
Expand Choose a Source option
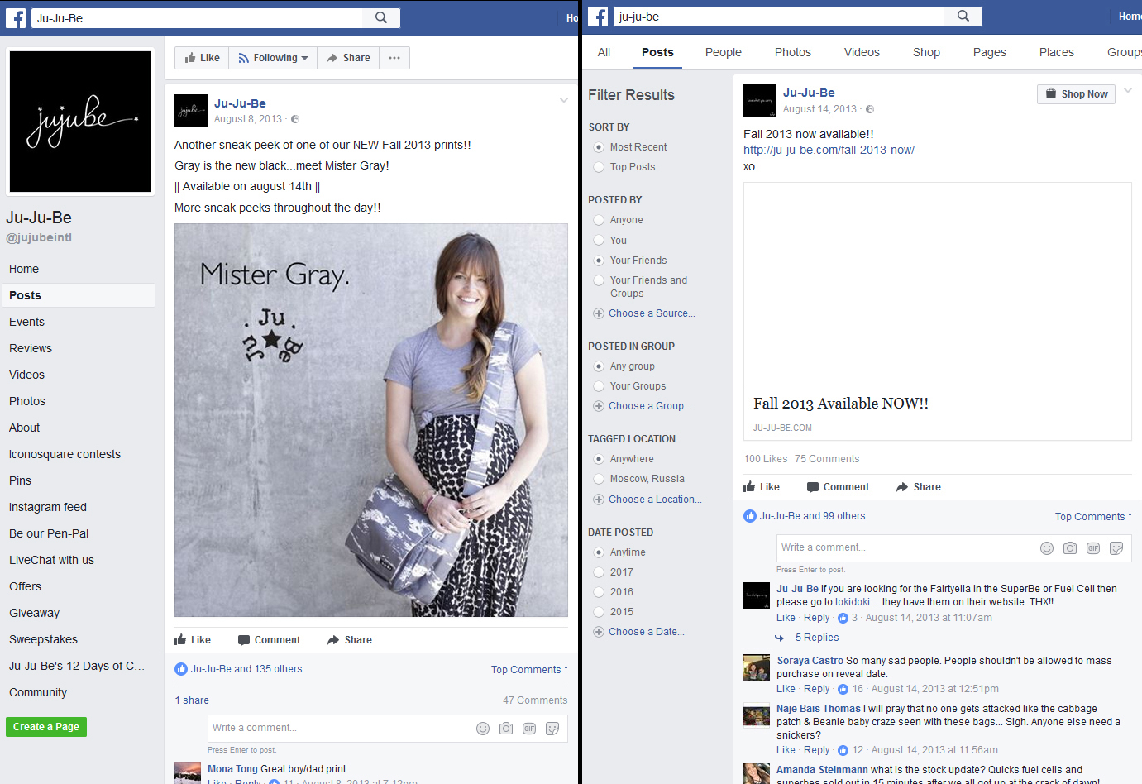(652, 313)
